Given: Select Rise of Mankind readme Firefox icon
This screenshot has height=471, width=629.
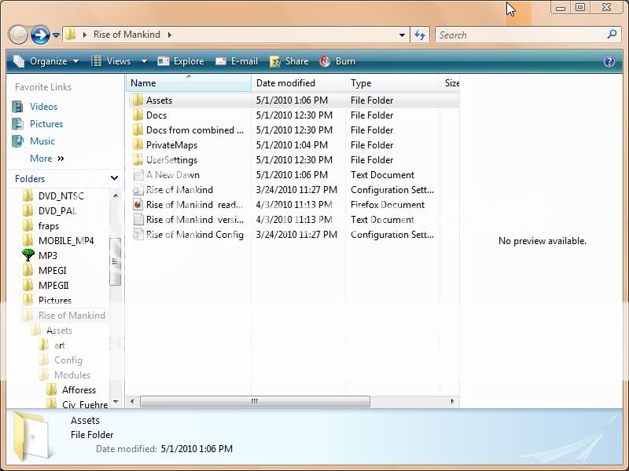Looking at the screenshot, I should tap(138, 204).
